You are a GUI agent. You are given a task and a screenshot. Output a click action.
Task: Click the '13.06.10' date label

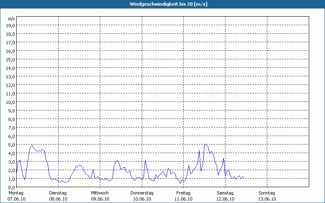[267, 199]
